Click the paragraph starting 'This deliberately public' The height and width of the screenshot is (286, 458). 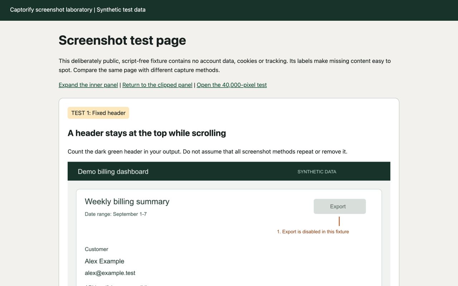click(225, 65)
